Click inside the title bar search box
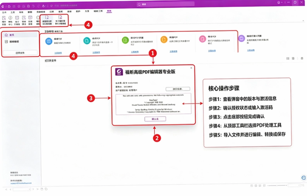Screen dimensions: 307x196 coord(165,4)
